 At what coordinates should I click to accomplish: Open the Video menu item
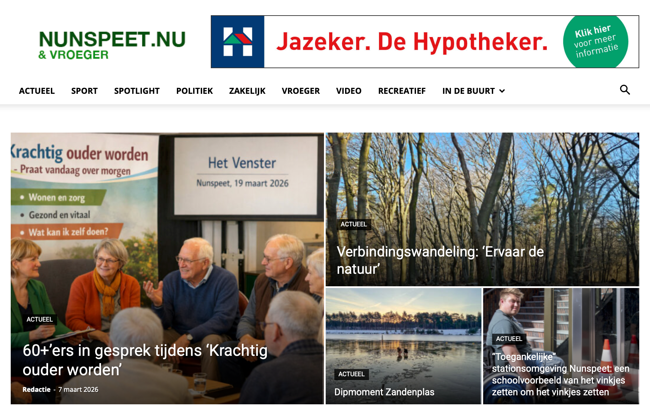[x=349, y=91]
